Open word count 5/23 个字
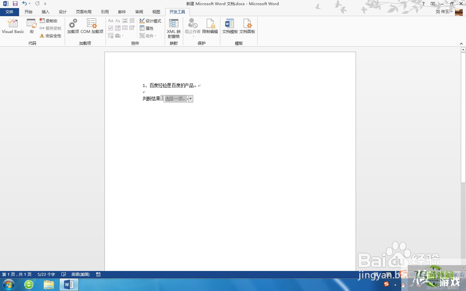The height and width of the screenshot is (291, 466). (46, 274)
